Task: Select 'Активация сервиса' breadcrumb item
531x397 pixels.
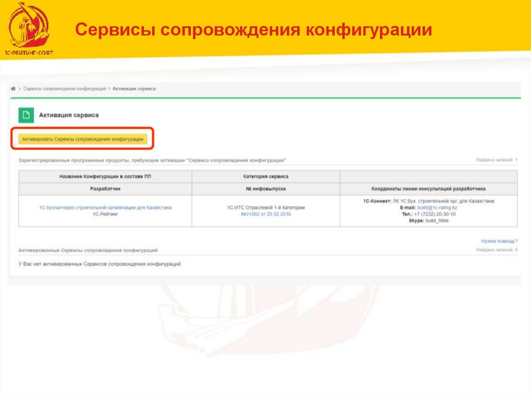Action: [x=134, y=89]
